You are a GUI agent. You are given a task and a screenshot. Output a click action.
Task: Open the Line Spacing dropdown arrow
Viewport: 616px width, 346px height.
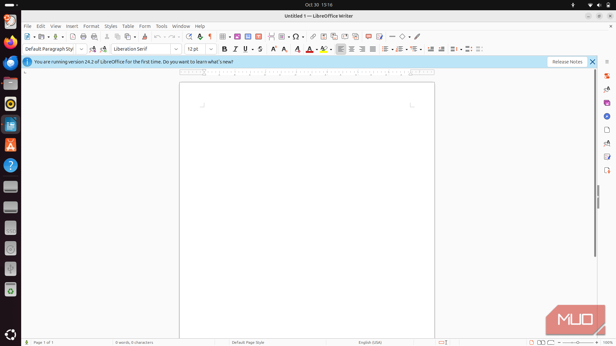461,49
